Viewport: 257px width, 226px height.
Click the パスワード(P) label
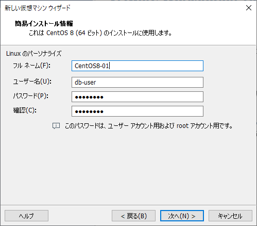31,96
